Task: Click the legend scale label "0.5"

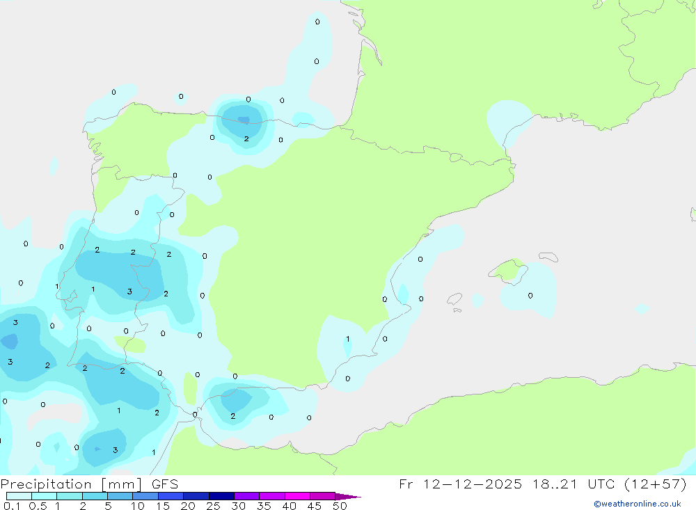Action: (x=38, y=506)
